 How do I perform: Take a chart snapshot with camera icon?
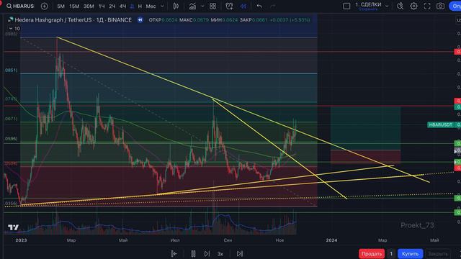(x=440, y=6)
